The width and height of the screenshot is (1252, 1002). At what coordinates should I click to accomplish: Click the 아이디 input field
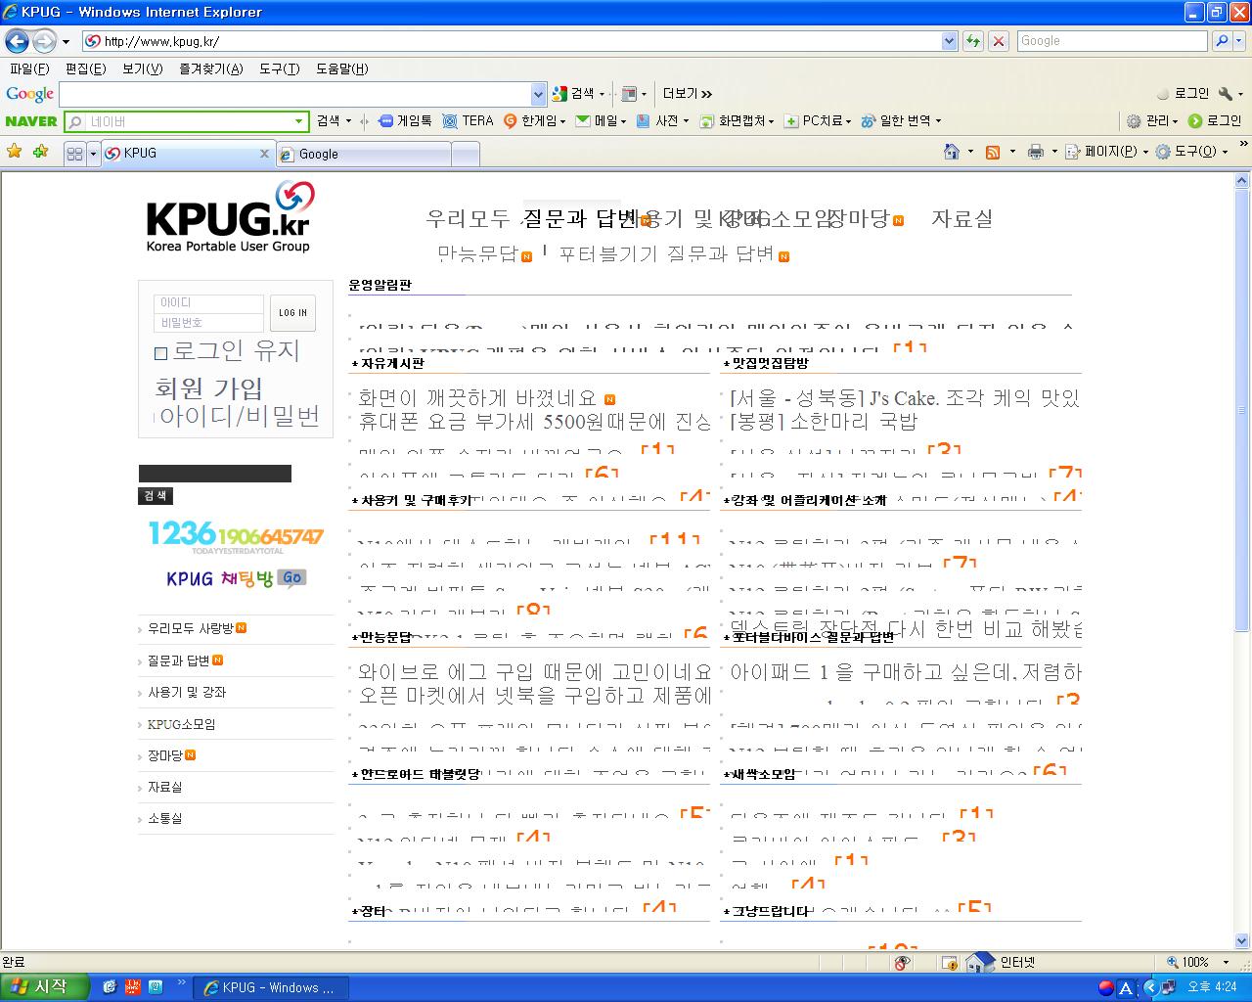point(209,303)
